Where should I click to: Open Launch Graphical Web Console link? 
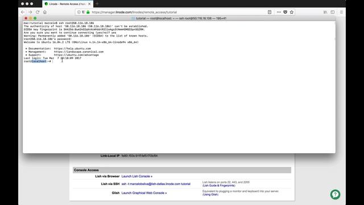click(144, 193)
